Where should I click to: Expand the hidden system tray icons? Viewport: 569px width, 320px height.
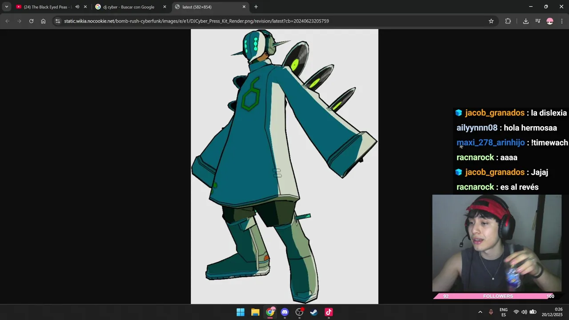click(480, 312)
